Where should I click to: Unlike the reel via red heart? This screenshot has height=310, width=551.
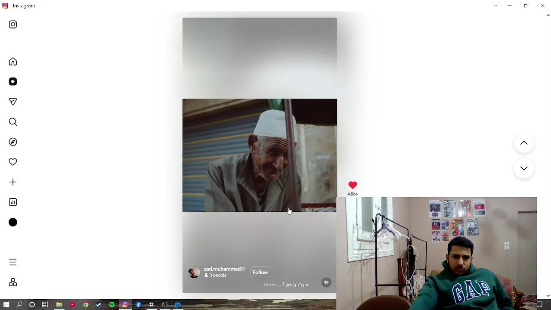[353, 185]
